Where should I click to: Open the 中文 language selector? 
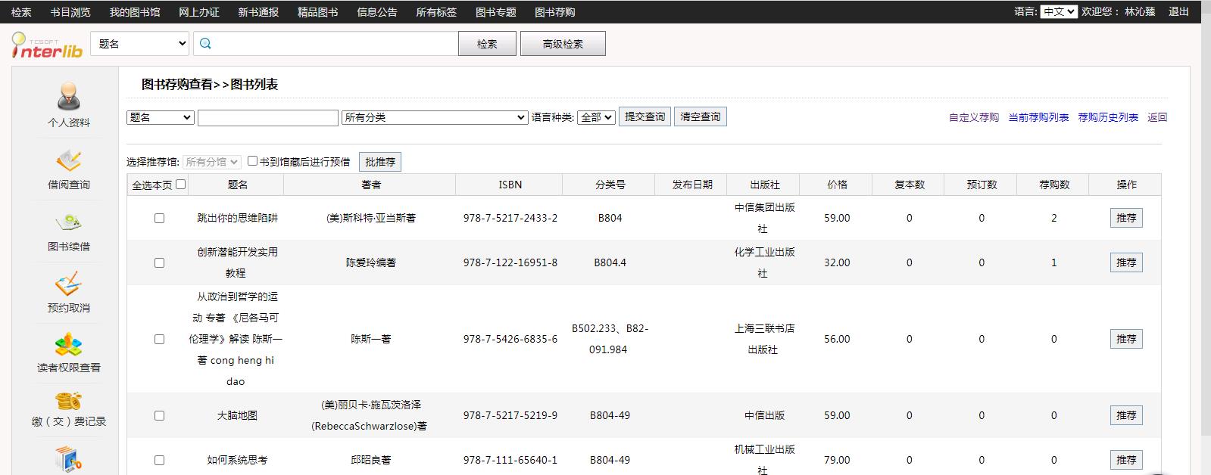coord(1058,11)
